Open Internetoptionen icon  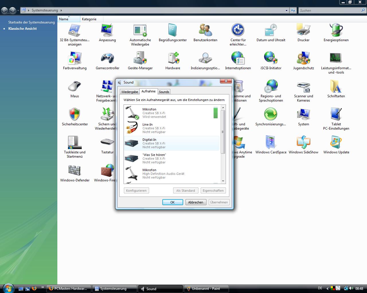click(238, 58)
